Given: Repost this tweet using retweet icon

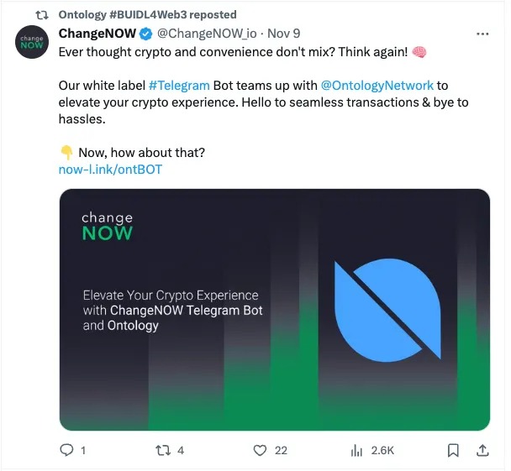Looking at the screenshot, I should 164,451.
